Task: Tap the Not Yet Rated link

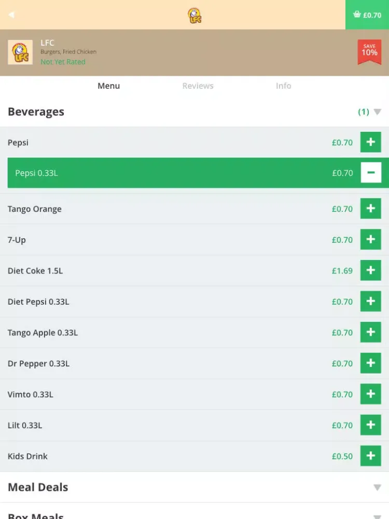Action: point(63,62)
